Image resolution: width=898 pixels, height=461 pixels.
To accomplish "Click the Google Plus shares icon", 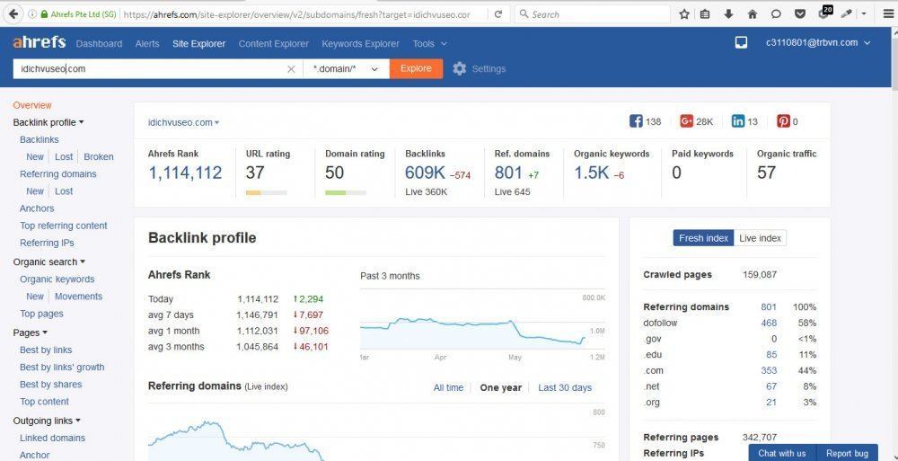I will [686, 121].
